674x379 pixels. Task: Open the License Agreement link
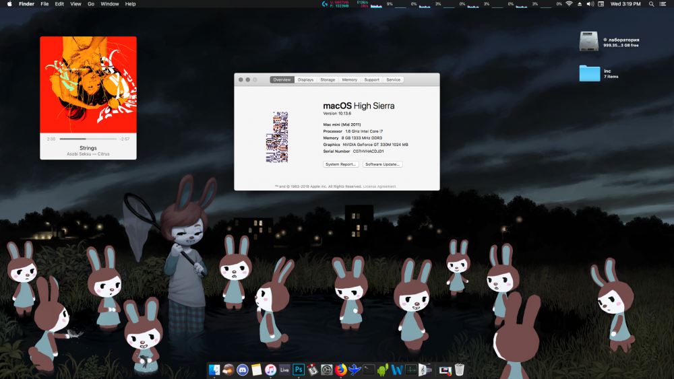(379, 186)
